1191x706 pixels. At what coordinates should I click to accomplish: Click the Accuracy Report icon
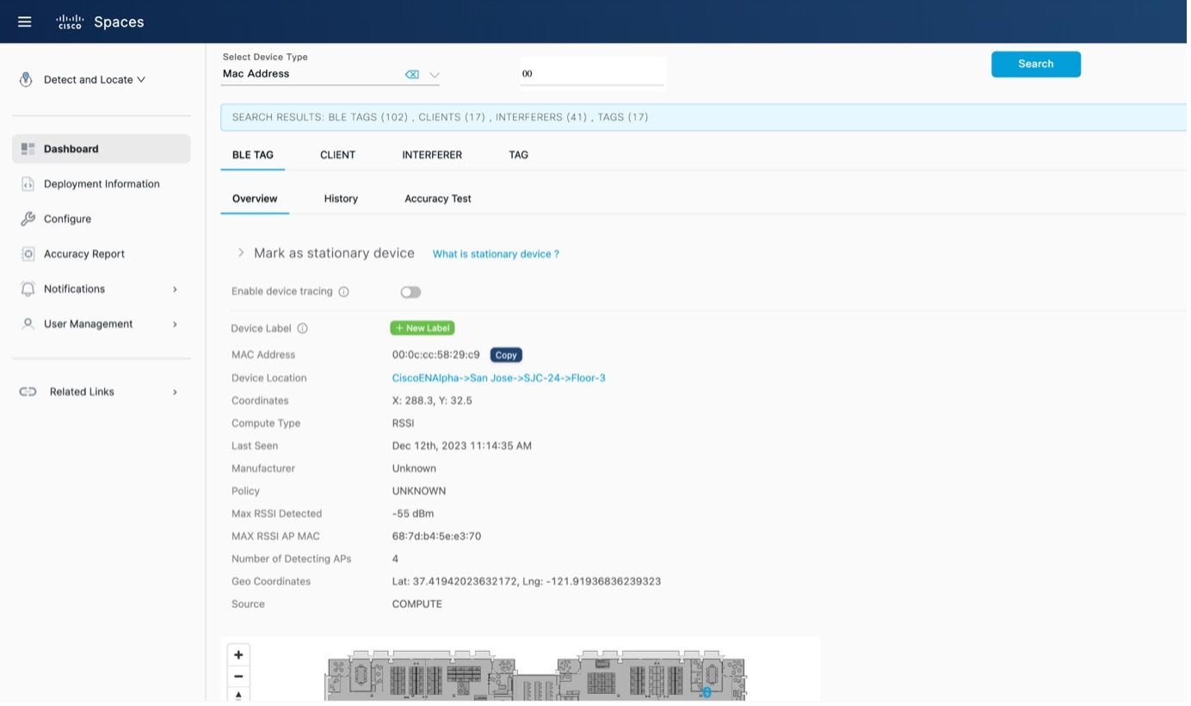tap(28, 255)
